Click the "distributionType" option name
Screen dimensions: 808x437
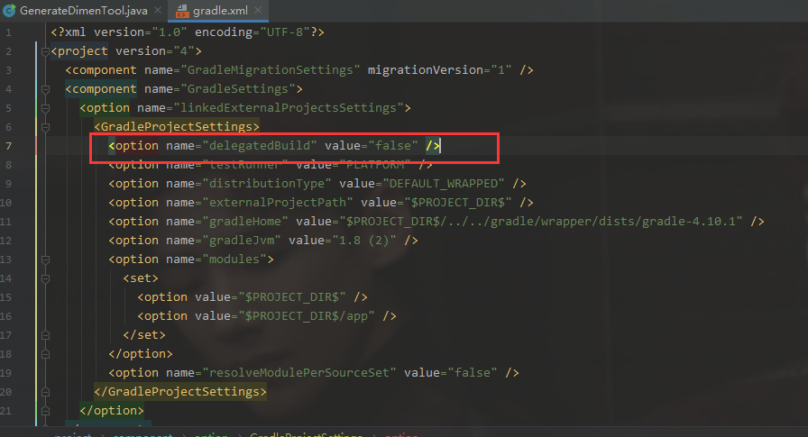pos(266,184)
